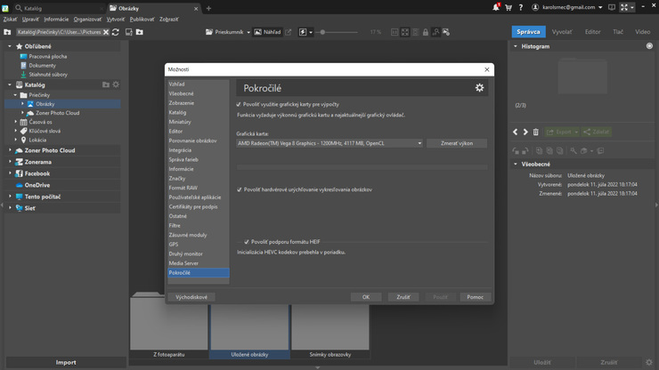Go to next item with right arrow
The image size is (659, 370).
(x=525, y=132)
